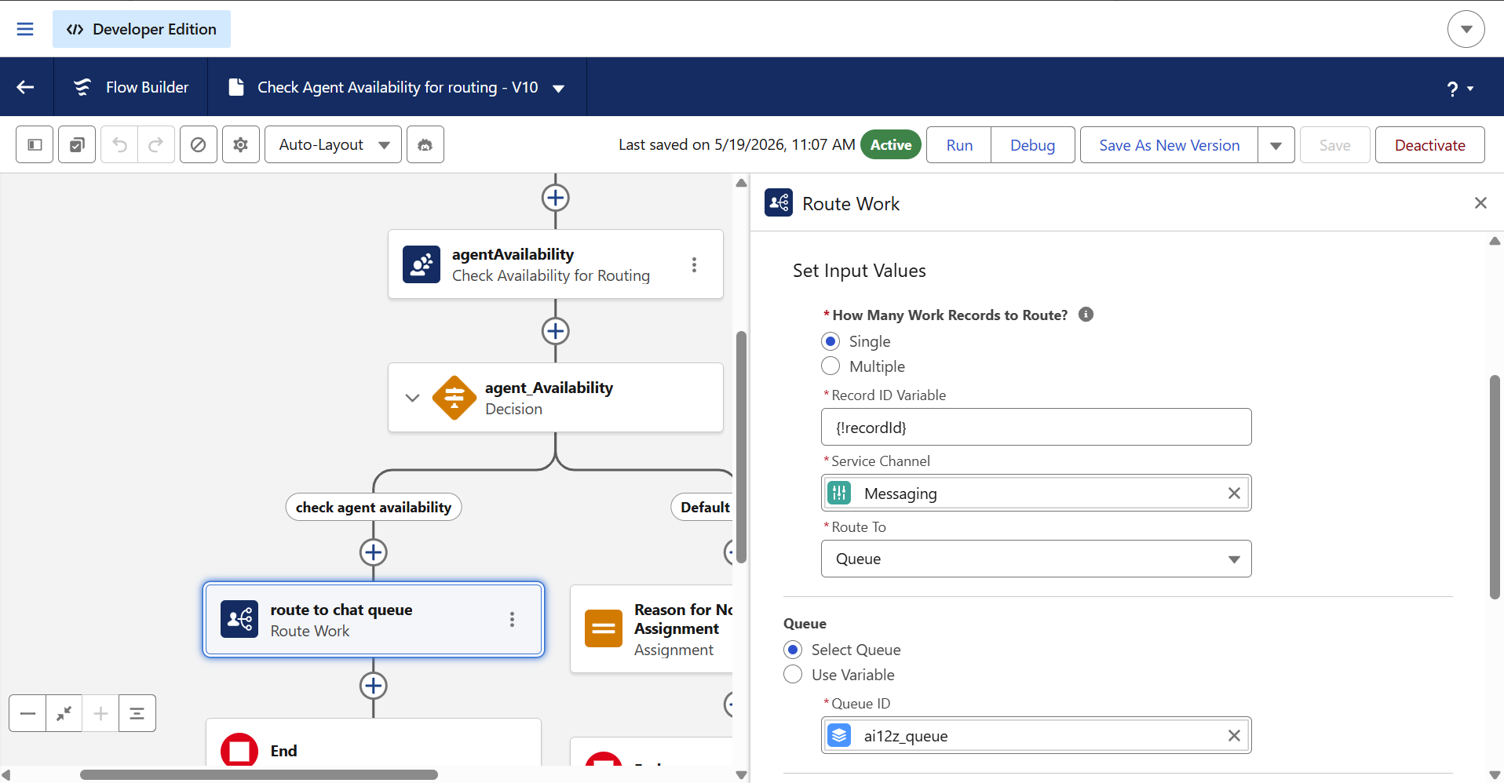Click the view errors circle-slash icon
1504x783 pixels.
199,144
